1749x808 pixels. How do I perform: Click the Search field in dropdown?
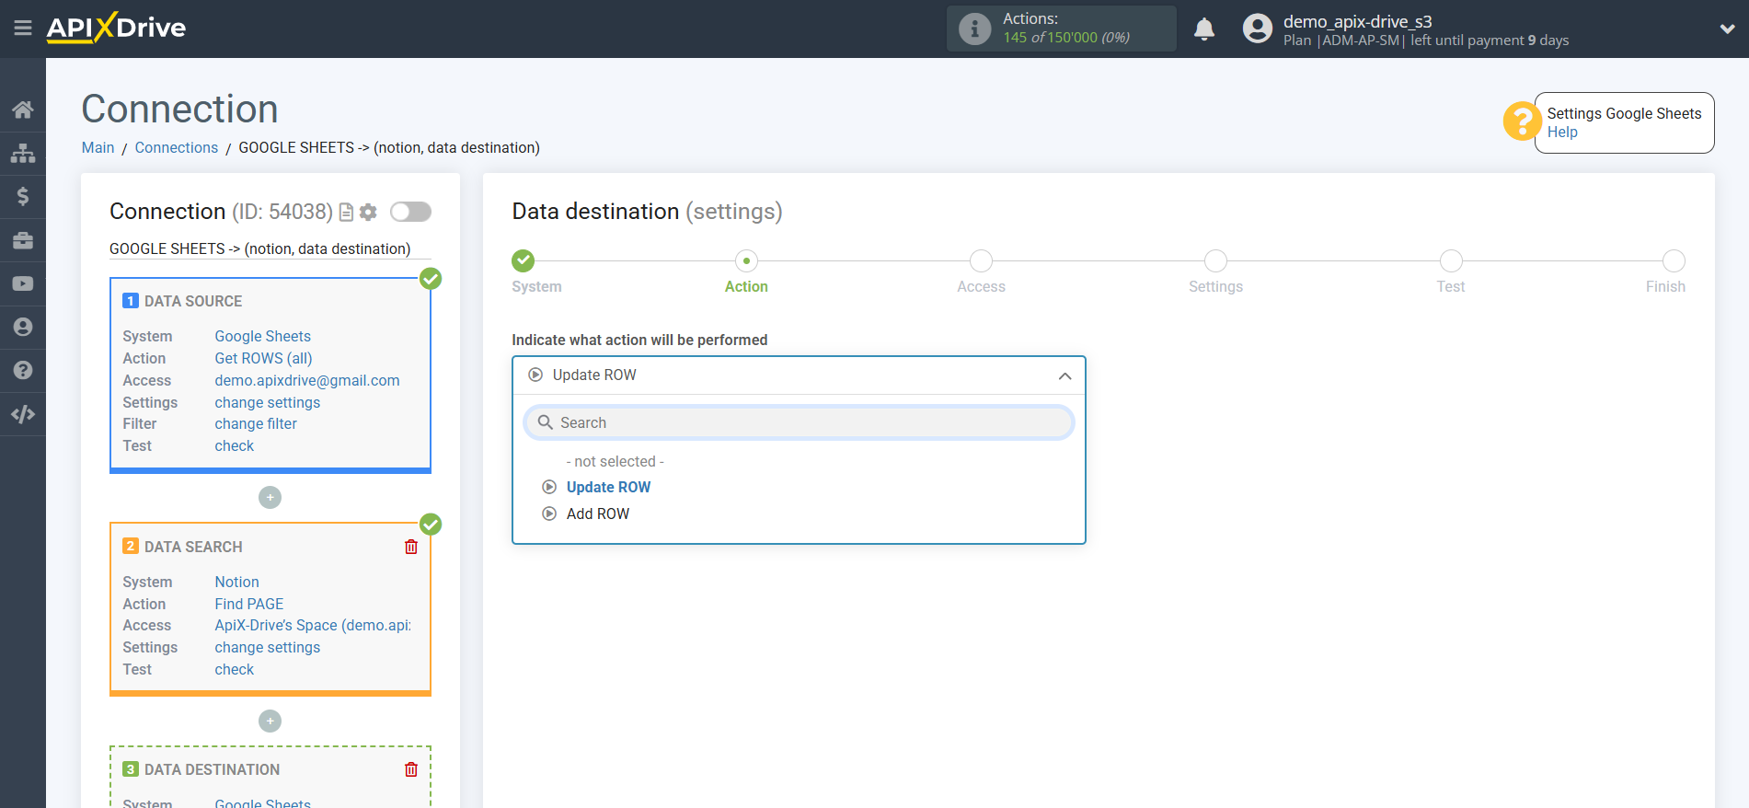[799, 422]
